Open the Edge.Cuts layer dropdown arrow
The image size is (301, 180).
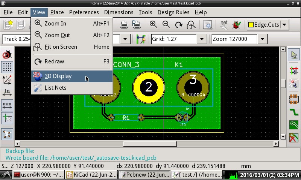tap(284, 25)
